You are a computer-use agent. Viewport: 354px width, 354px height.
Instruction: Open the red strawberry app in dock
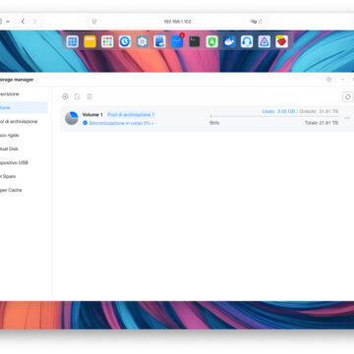click(x=281, y=41)
